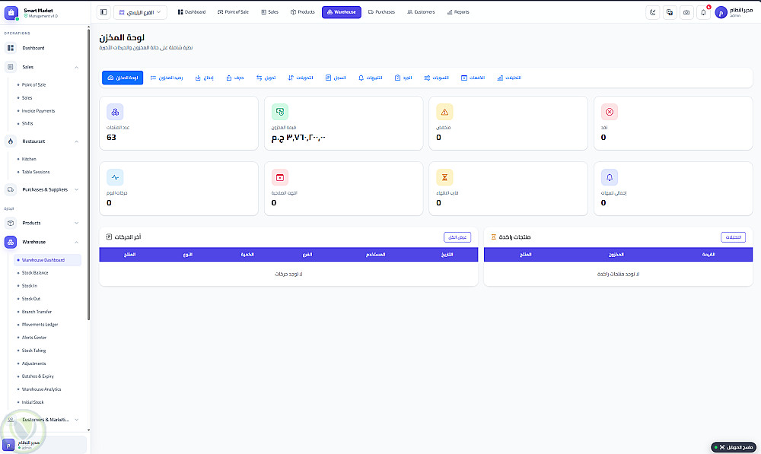
Task: Open Stock Taking in the sidebar
Action: coord(34,351)
